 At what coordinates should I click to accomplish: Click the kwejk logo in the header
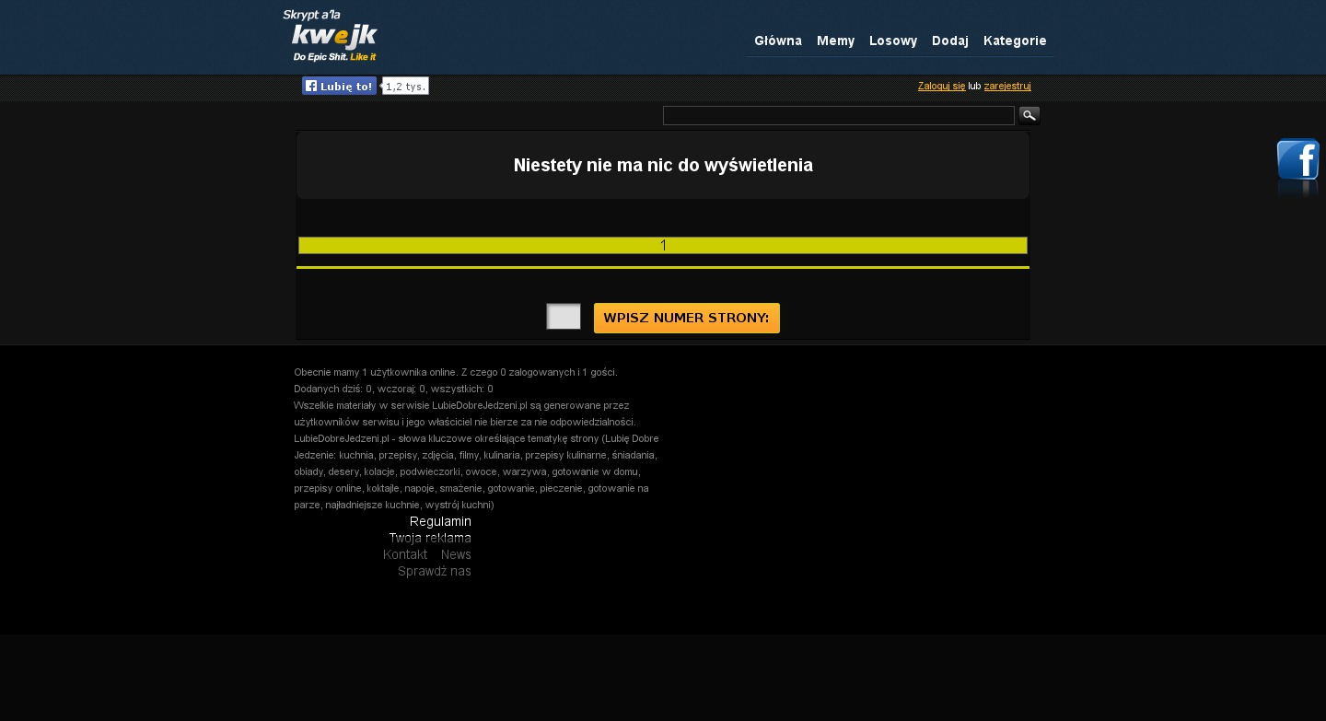click(331, 36)
